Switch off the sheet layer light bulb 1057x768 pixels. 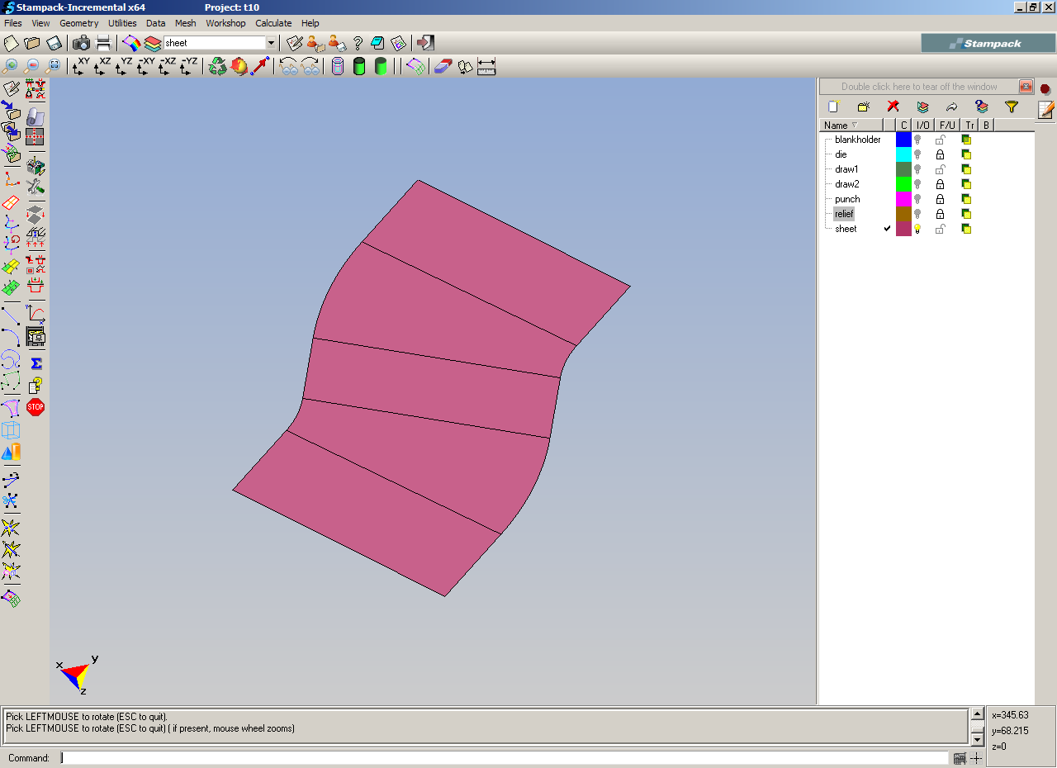coord(917,229)
